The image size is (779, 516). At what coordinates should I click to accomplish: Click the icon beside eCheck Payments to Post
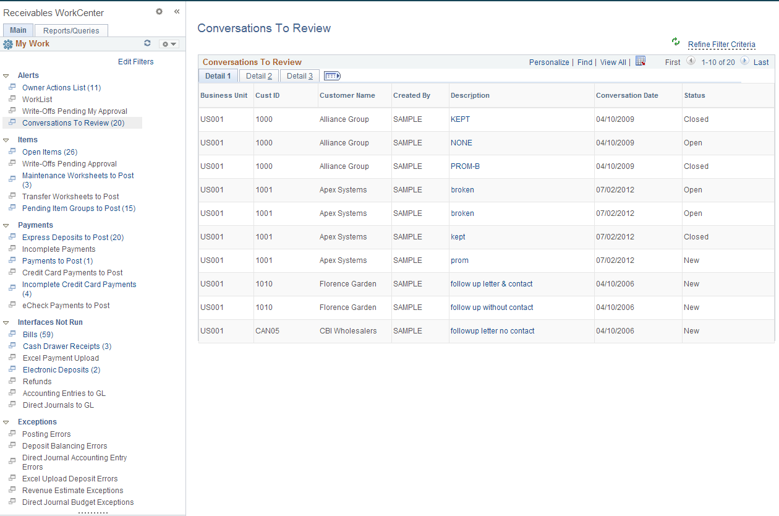coord(12,305)
